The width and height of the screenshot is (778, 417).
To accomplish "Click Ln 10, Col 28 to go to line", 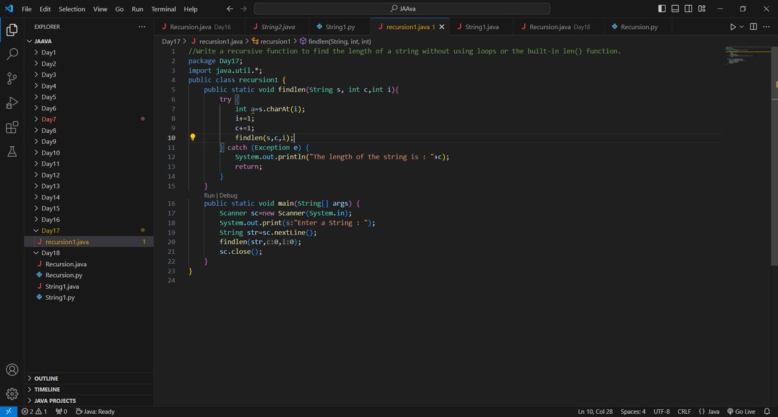I will tap(596, 411).
